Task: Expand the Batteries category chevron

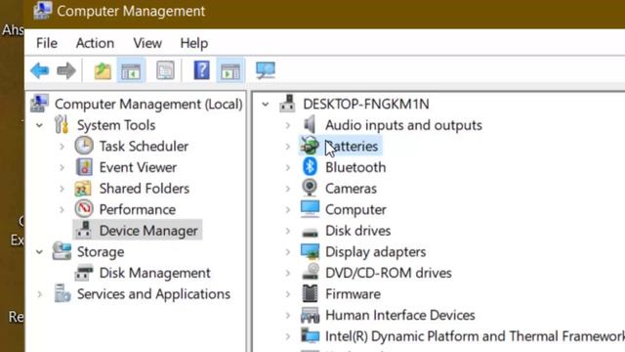Action: tap(288, 147)
